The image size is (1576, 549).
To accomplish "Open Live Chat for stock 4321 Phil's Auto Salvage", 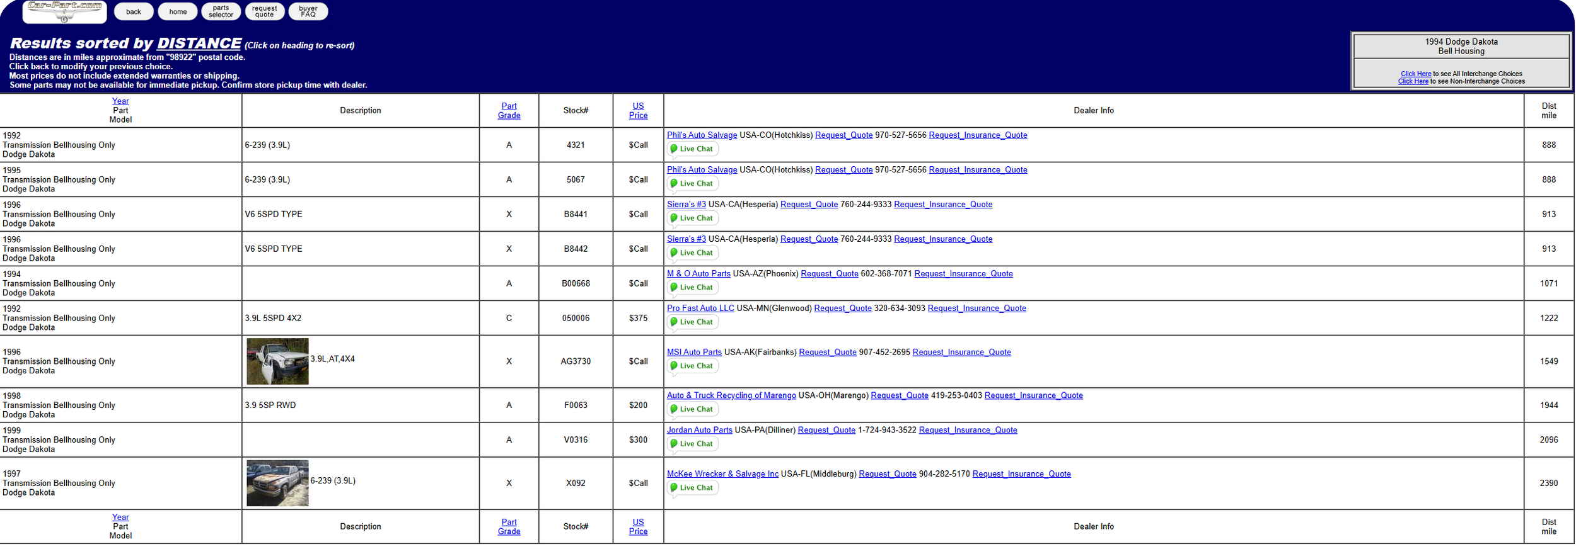I will coord(692,149).
